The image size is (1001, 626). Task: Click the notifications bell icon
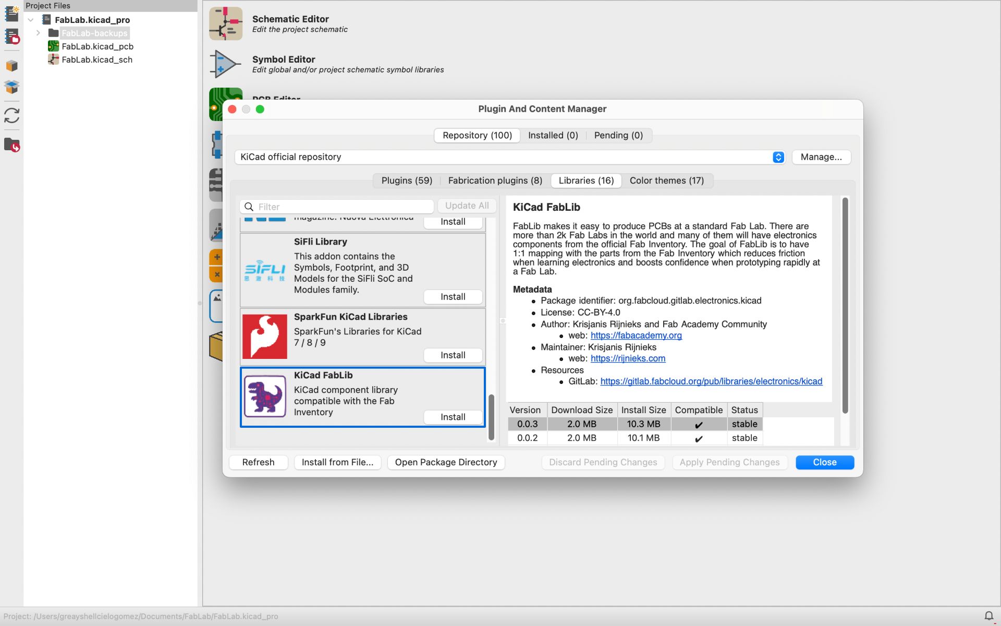coord(988,616)
